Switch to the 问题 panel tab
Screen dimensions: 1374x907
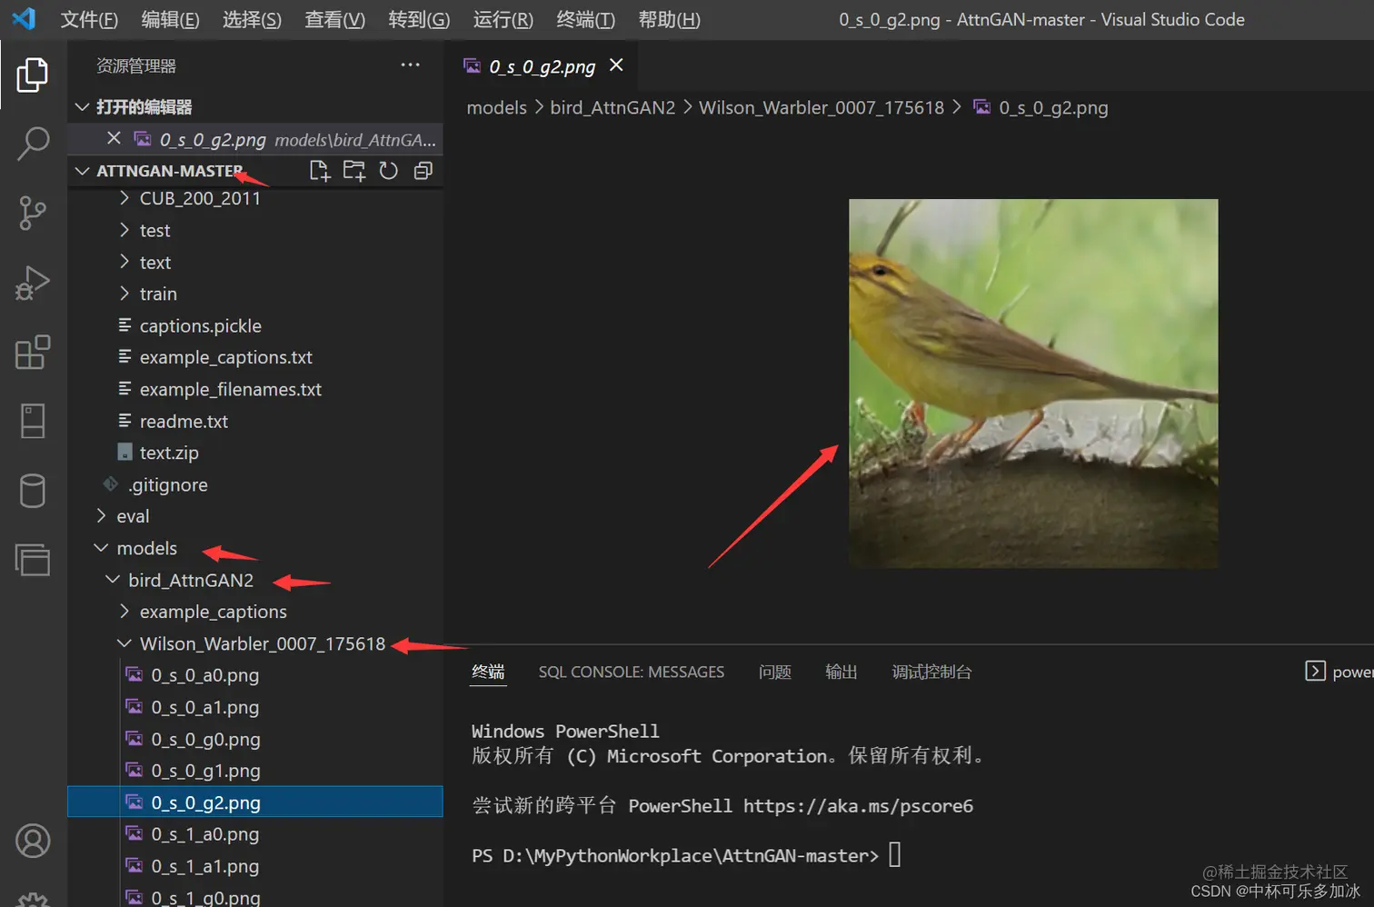click(x=775, y=672)
